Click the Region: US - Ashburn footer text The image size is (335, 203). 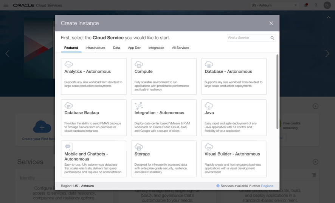(x=78, y=186)
